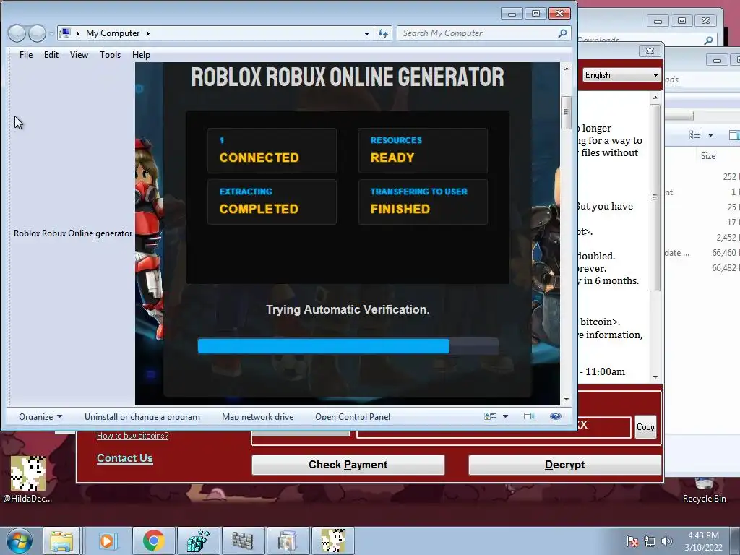This screenshot has height=555, width=740.
Task: Click the network tray icon
Action: [650, 541]
